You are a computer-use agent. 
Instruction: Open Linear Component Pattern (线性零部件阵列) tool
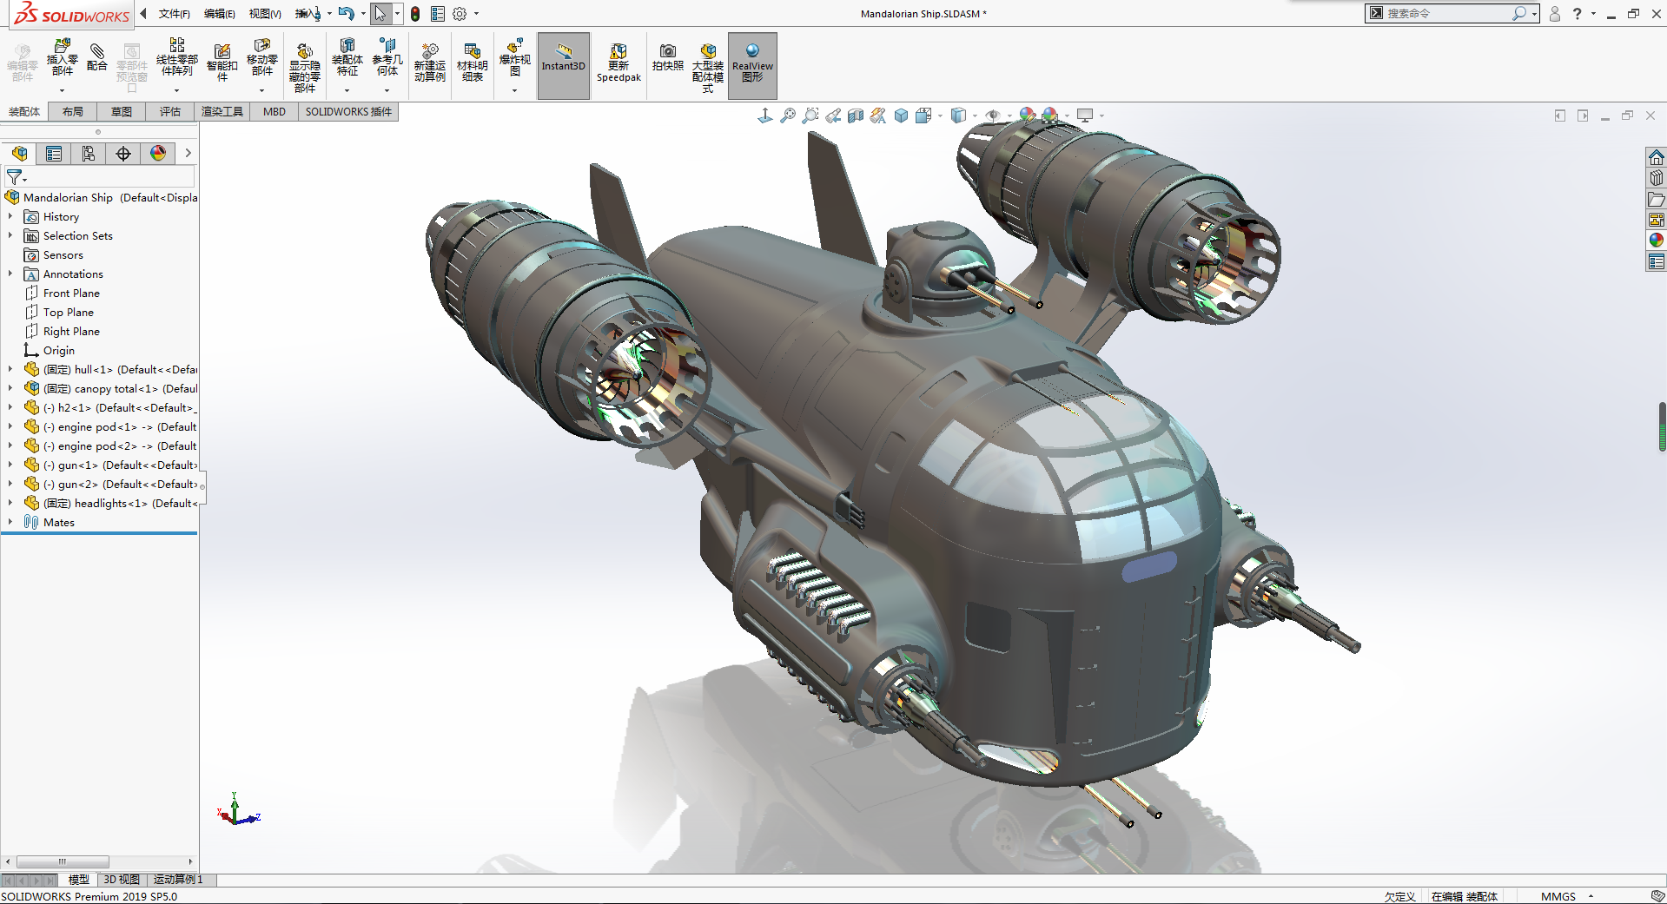[176, 59]
